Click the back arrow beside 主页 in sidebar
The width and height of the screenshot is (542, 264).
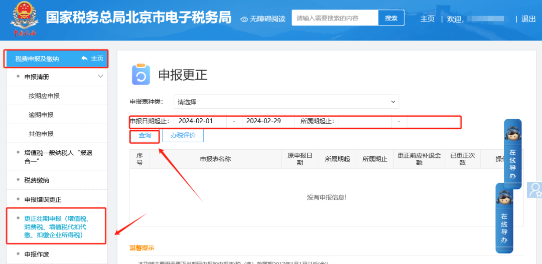click(85, 59)
